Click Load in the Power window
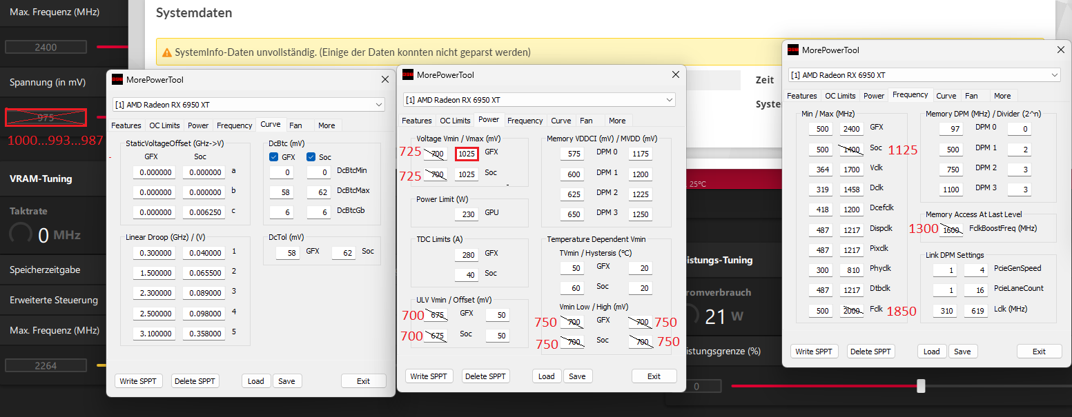 [x=547, y=376]
